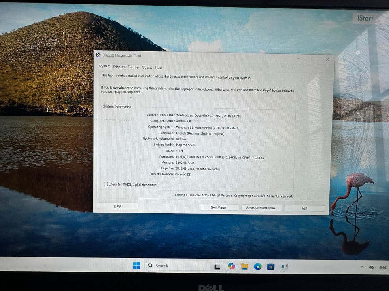389x291 pixels.
Task: Click the iStart label on desktop
Action: coord(365,18)
